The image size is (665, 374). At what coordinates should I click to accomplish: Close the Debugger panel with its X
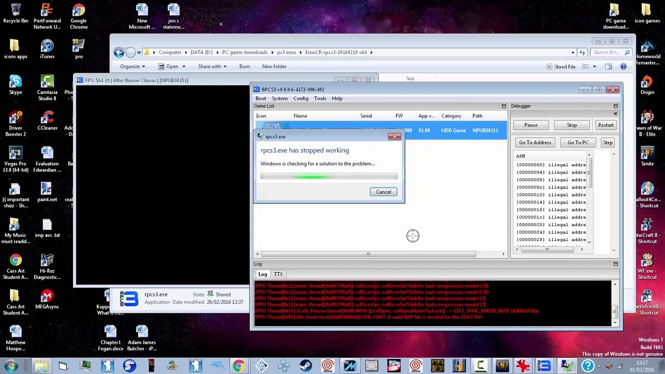point(616,114)
